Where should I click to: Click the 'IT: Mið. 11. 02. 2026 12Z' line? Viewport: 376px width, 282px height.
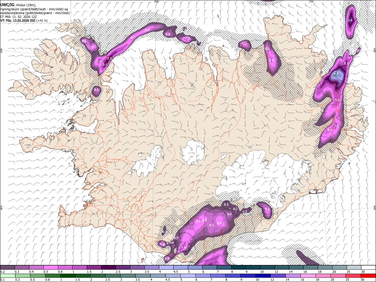19,17
